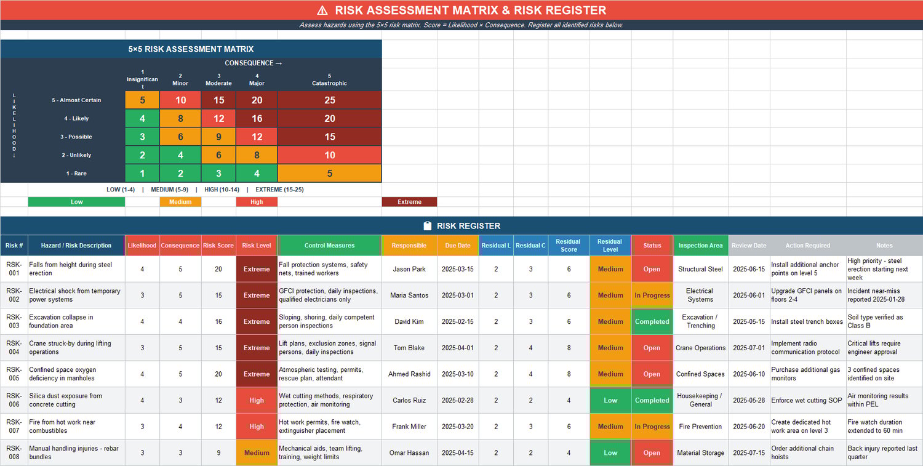Viewport: 923px width, 466px height.
Task: Open the Status cell for RSK-005
Action: pos(652,374)
